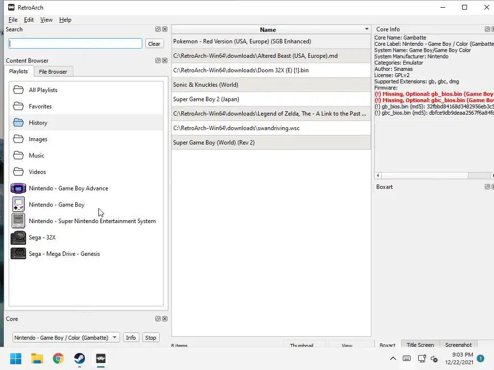Select the Doom 32X (E) [!].bin entry
Image resolution: width=494 pixels, height=370 pixels.
coord(271,70)
